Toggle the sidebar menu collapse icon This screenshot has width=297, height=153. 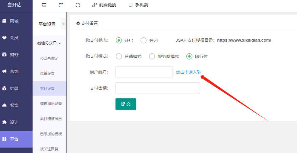click(44, 5)
